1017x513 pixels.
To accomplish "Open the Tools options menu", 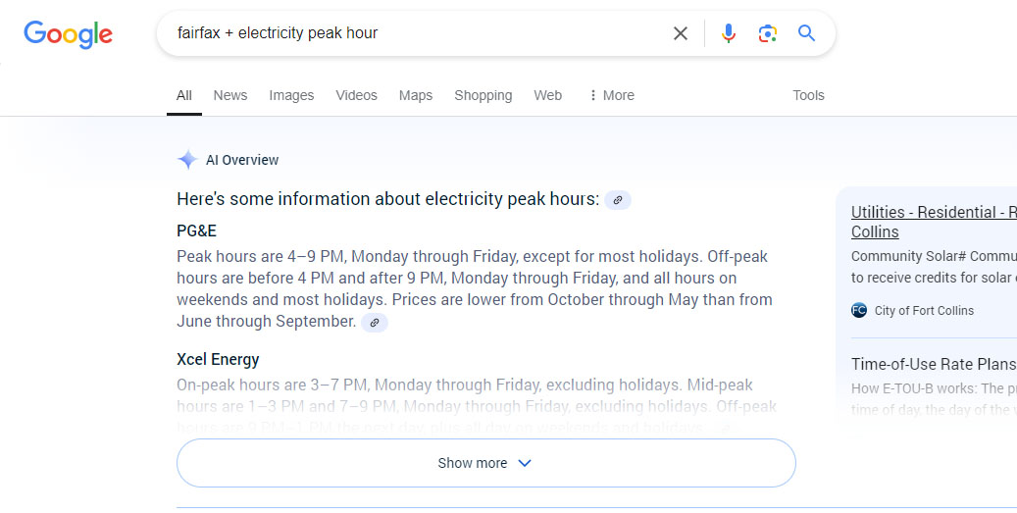I will [808, 95].
